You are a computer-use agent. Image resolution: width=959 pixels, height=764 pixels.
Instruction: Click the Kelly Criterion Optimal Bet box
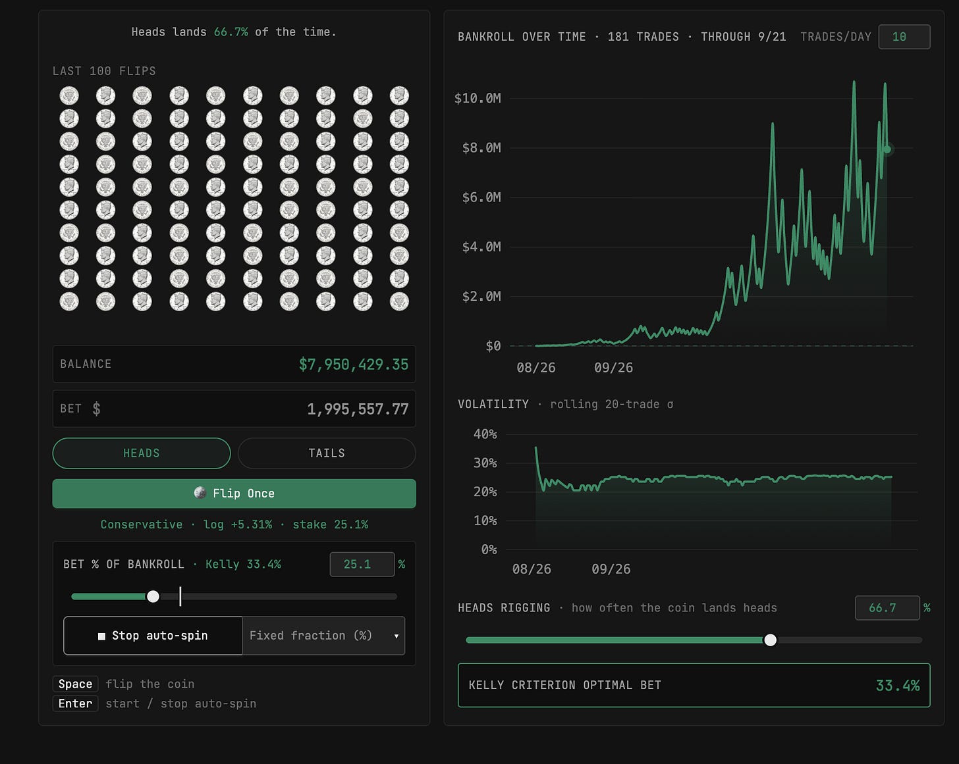coord(694,685)
